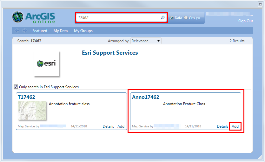Screen dimensions: 265x162
Task: Select the Data radio button
Action: (x=172, y=18)
